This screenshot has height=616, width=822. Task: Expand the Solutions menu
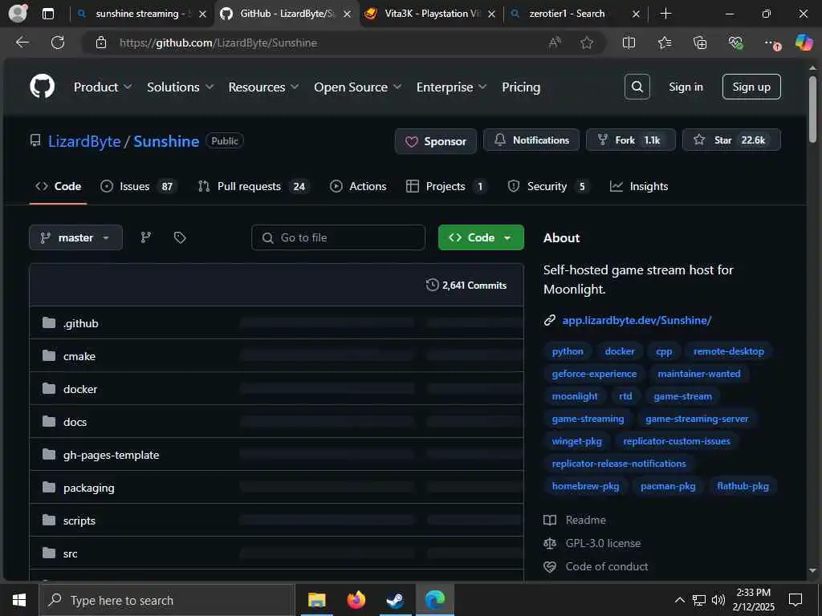click(180, 87)
